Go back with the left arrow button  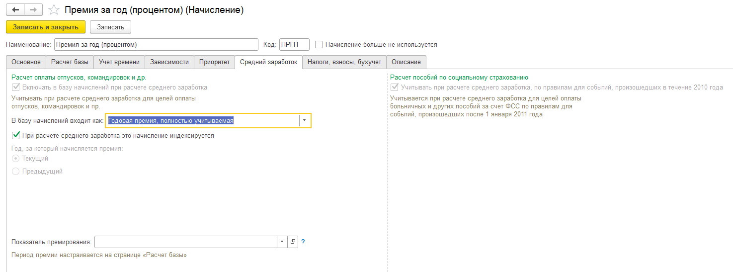15,9
